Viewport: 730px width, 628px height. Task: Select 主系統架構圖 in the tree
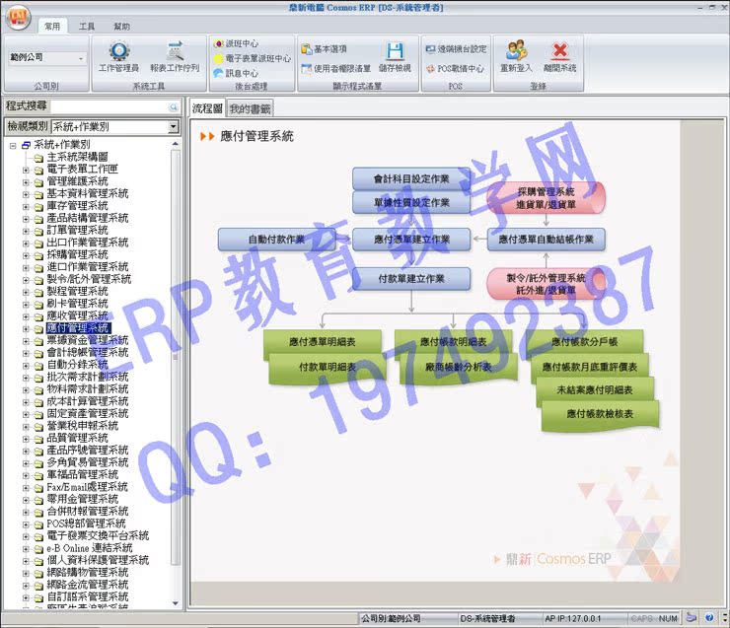(77, 157)
